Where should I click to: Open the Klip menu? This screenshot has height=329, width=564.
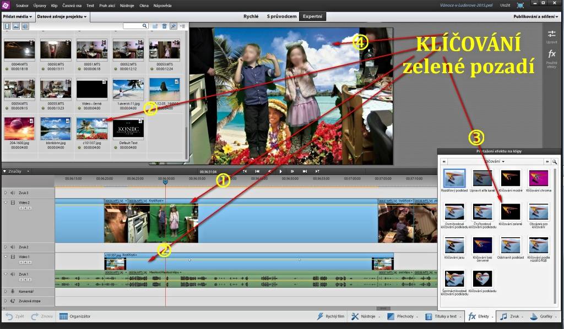tap(55, 6)
